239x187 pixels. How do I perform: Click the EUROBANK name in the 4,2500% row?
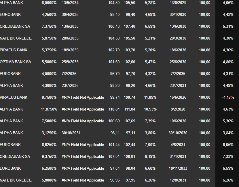(x=10, y=14)
